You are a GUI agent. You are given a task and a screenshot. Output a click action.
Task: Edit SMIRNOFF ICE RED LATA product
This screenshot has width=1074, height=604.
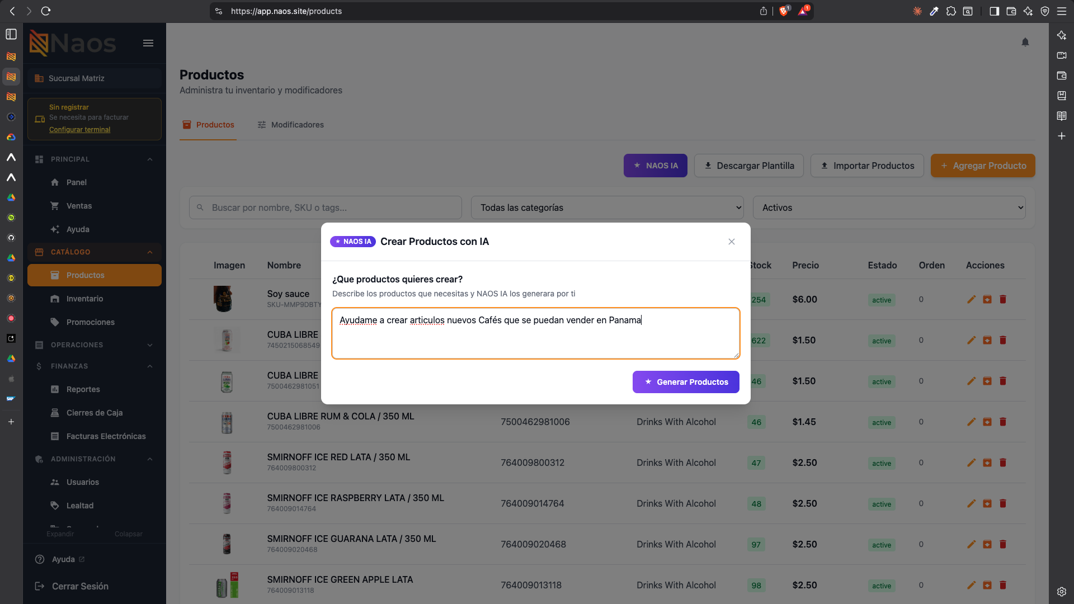click(972, 463)
